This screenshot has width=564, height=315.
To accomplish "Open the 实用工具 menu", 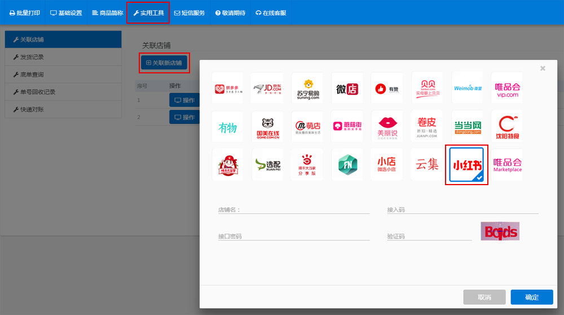I will point(148,13).
